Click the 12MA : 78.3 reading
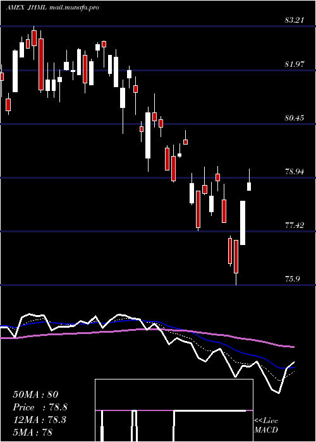 tap(39, 420)
